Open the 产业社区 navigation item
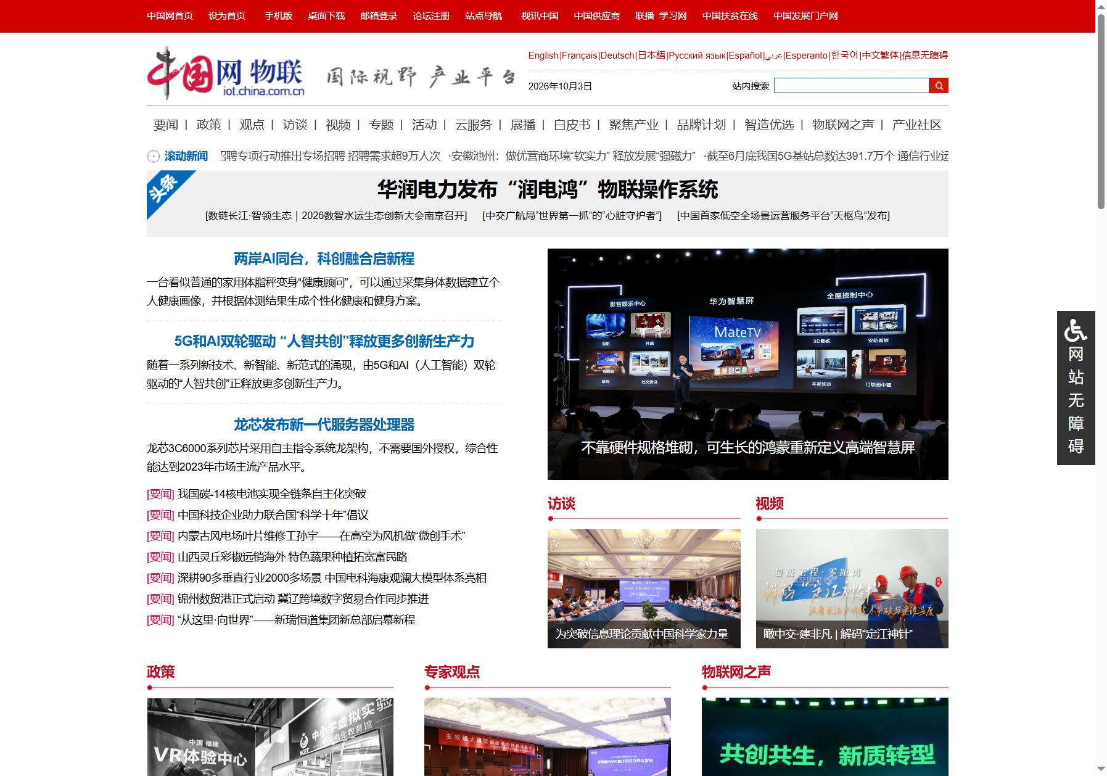 916,125
